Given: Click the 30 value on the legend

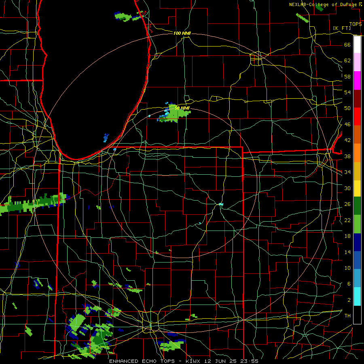Looking at the screenshot, I should click(x=347, y=188).
